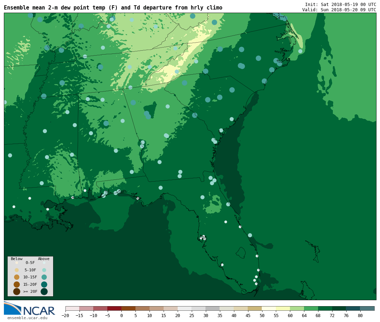
Task: Select the Above 15-20F teal legend circle
Action: pyautogui.click(x=44, y=284)
